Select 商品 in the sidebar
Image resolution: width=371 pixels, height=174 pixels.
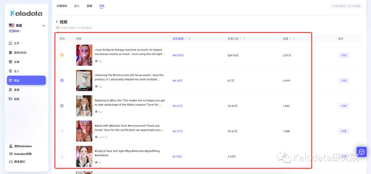click(x=26, y=80)
